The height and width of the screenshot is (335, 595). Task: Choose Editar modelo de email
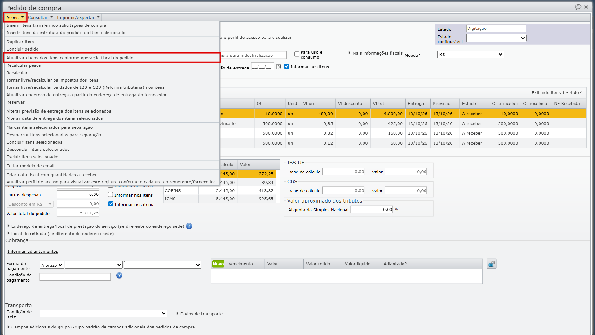click(x=112, y=166)
